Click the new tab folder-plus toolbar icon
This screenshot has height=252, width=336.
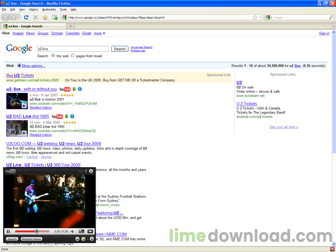55,17
